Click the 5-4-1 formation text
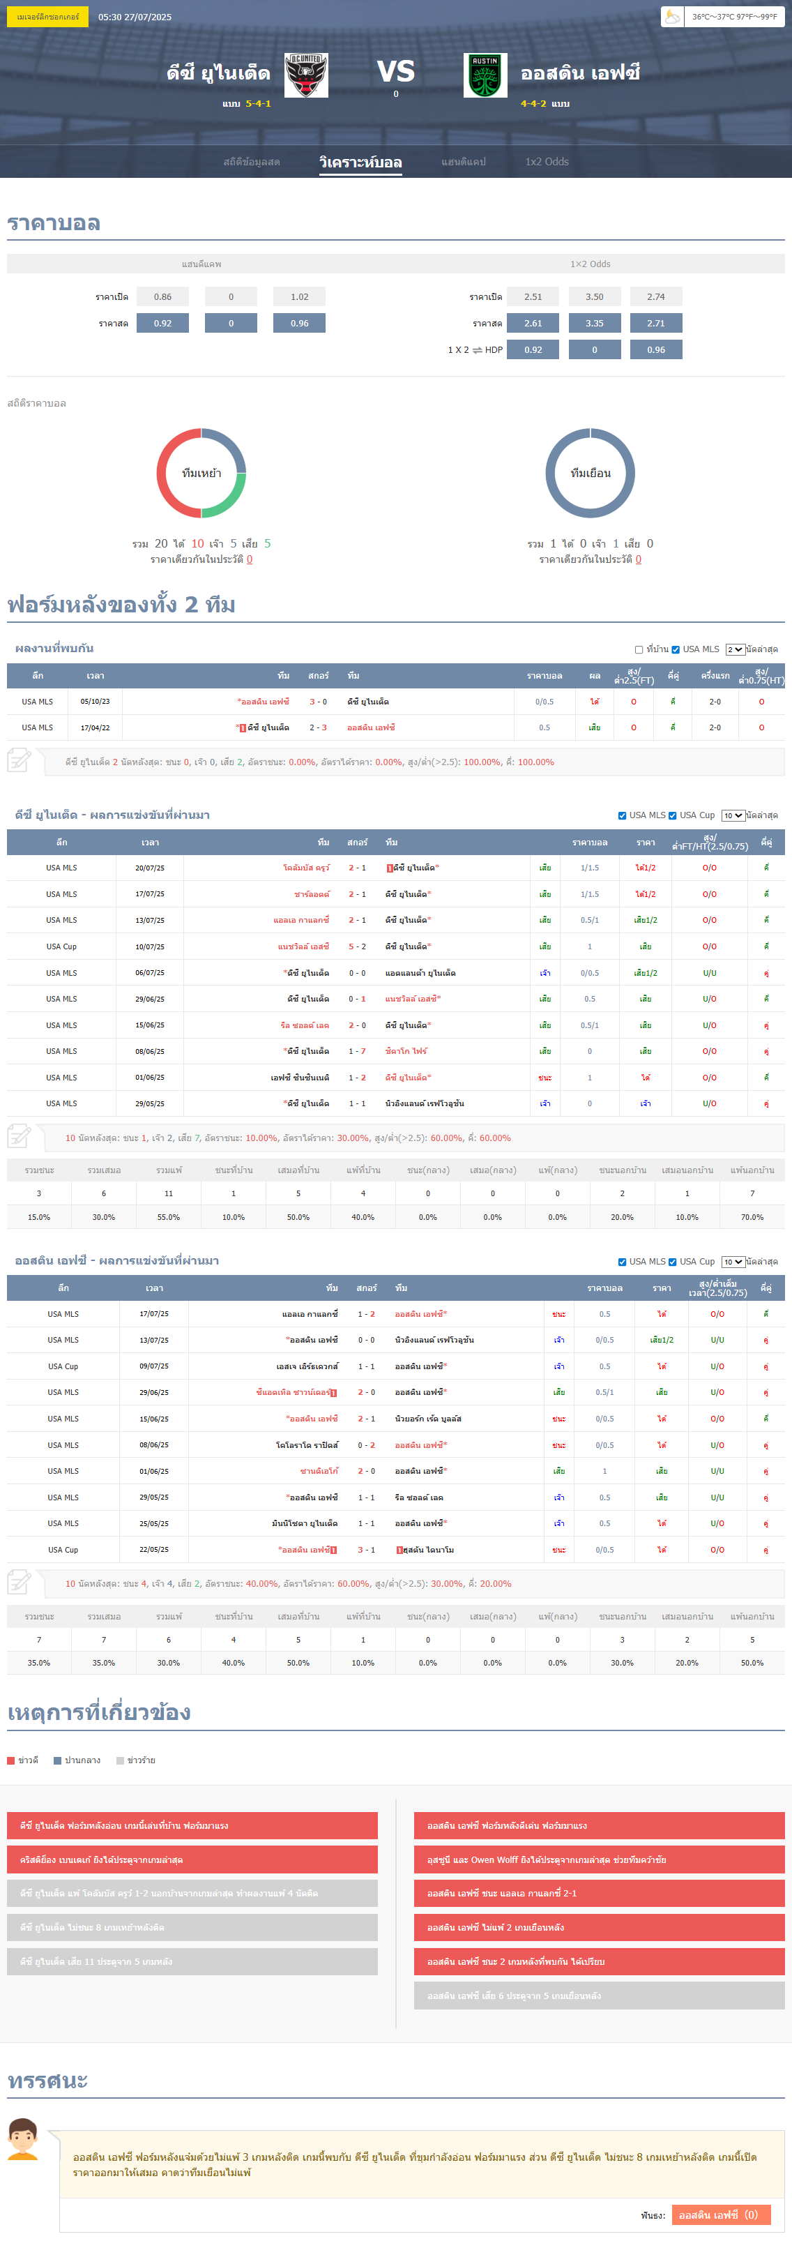Image resolution: width=792 pixels, height=2241 pixels. pyautogui.click(x=258, y=103)
